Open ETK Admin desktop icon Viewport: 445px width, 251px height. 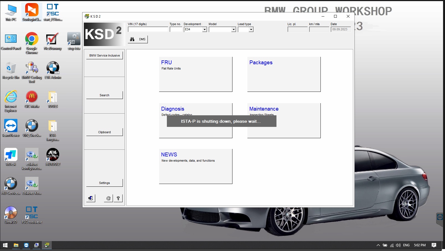coord(53,70)
